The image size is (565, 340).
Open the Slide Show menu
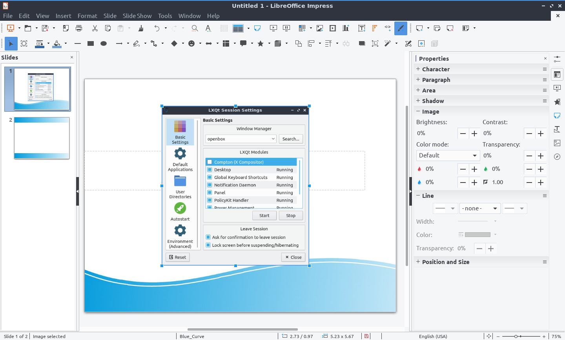[137, 16]
